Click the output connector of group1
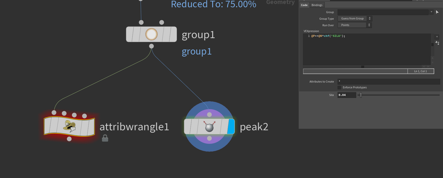The width and height of the screenshot is (443, 178). (x=151, y=46)
